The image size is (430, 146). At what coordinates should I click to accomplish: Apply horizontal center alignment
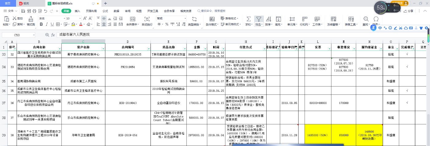(x=104, y=24)
